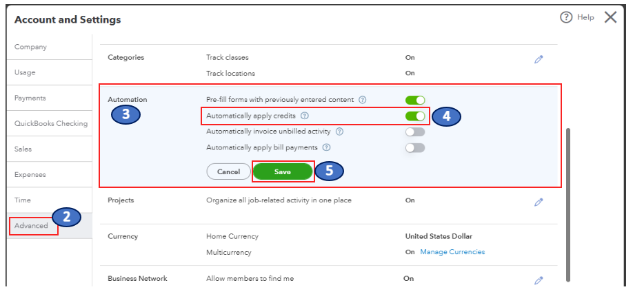633x294 pixels.
Task: Save the Automation settings
Action: (283, 171)
